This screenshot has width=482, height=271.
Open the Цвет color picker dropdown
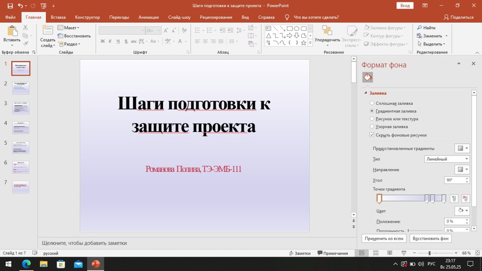point(462,210)
